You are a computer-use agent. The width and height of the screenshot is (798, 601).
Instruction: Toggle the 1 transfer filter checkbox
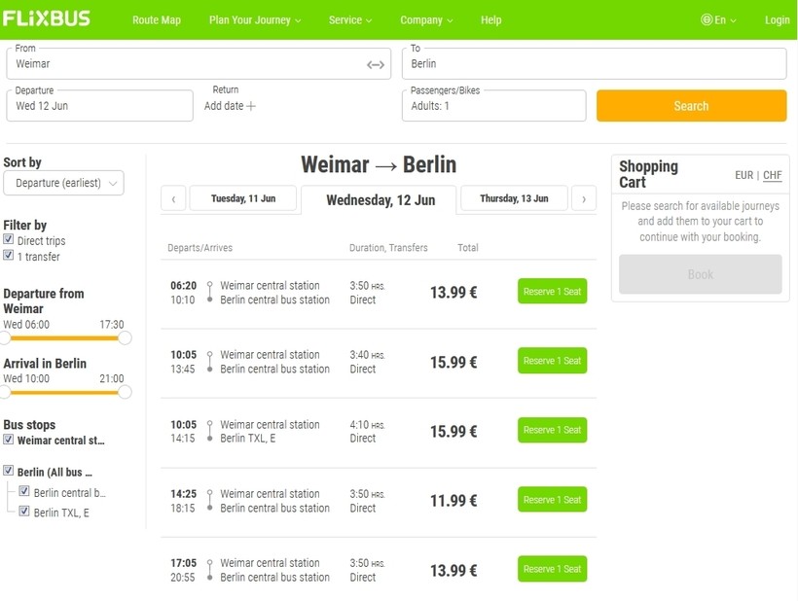[9, 256]
